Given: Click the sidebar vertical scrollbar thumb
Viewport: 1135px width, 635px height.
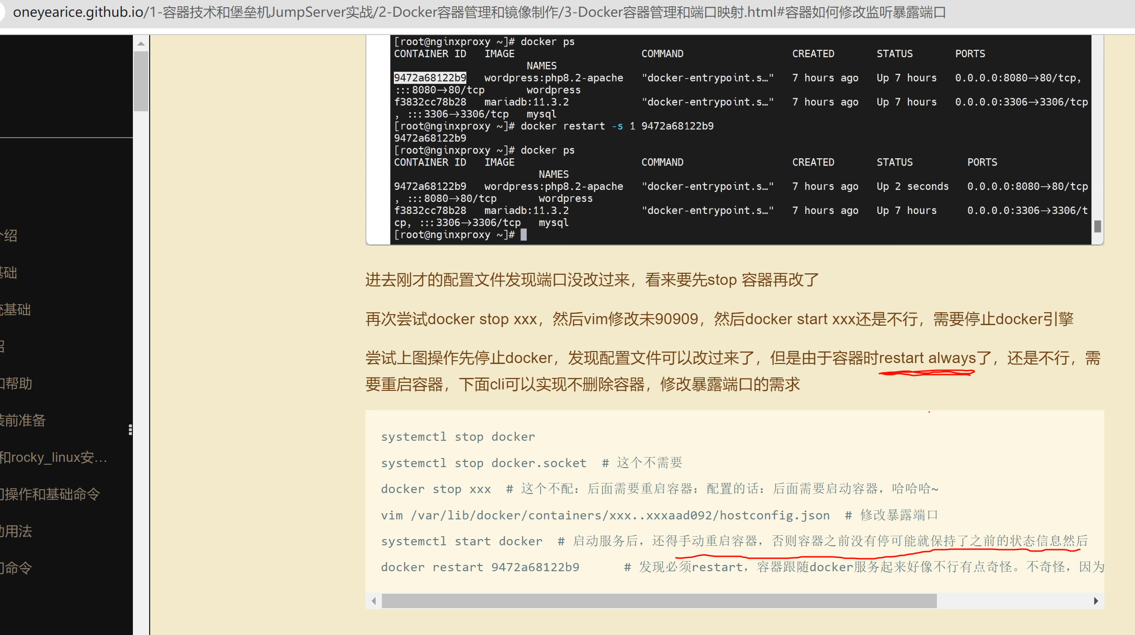Looking at the screenshot, I should click(141, 82).
